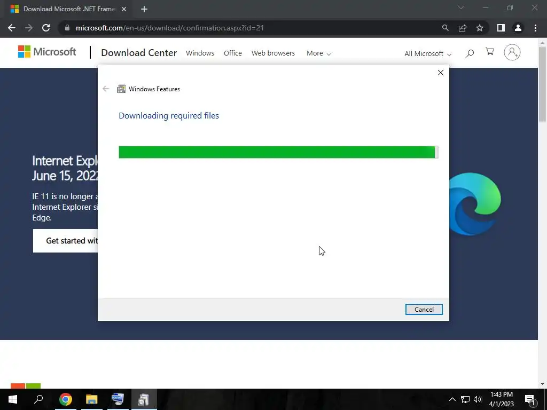Open the Chrome profile avatar icon
547x410 pixels.
(x=518, y=28)
